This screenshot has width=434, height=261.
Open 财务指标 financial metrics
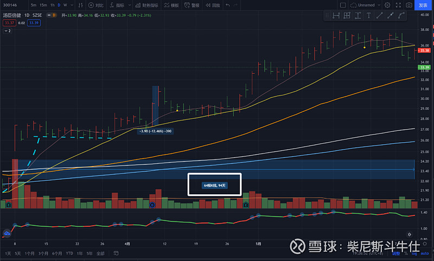tap(146, 5)
